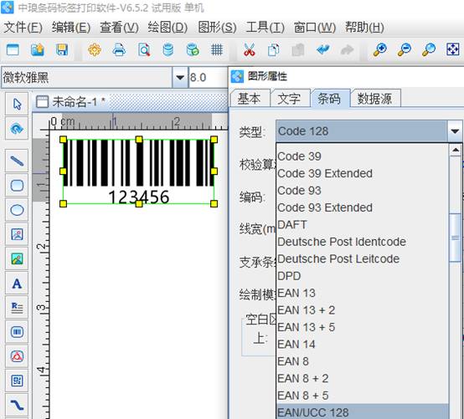Copy the selection with the copy icon
Screen dimensions: 464x419
[x=273, y=49]
